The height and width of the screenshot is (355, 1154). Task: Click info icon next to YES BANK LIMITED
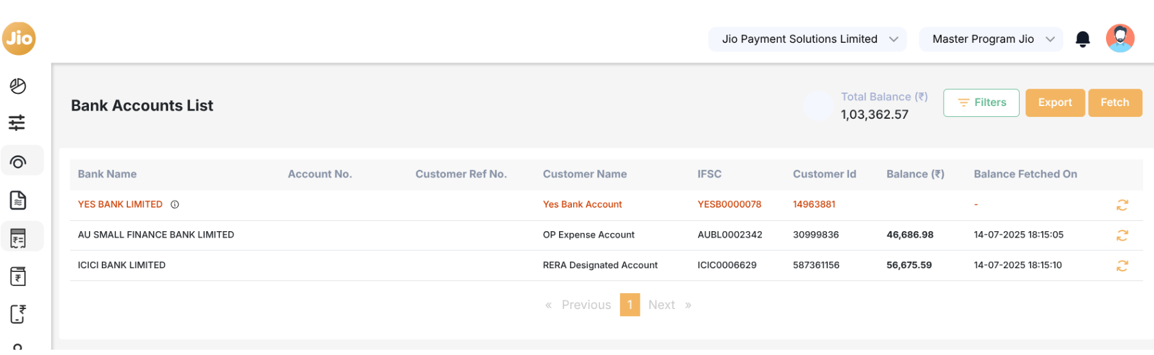tap(175, 204)
